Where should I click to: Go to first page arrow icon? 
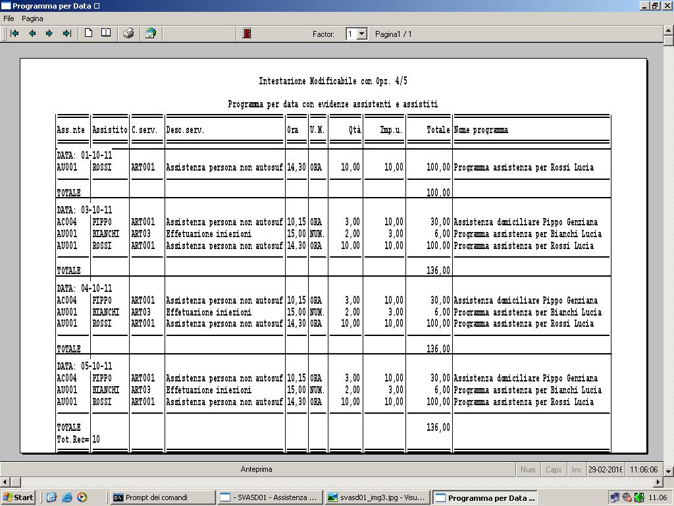pyautogui.click(x=14, y=34)
